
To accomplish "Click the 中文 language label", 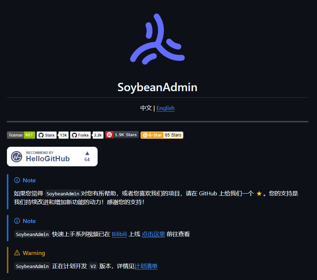I will coord(146,108).
